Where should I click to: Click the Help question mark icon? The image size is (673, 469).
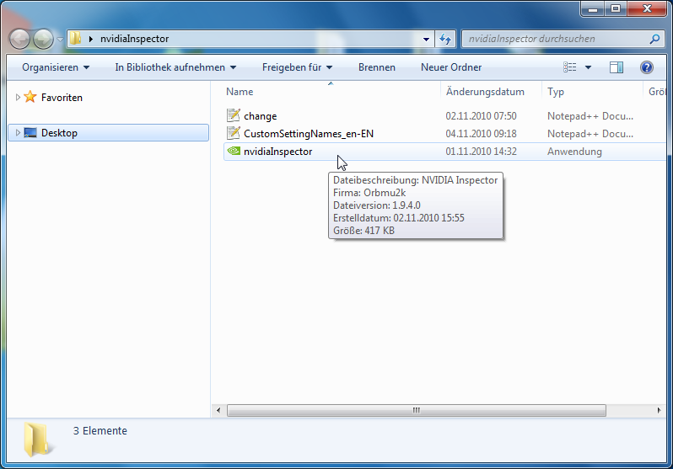coord(647,67)
